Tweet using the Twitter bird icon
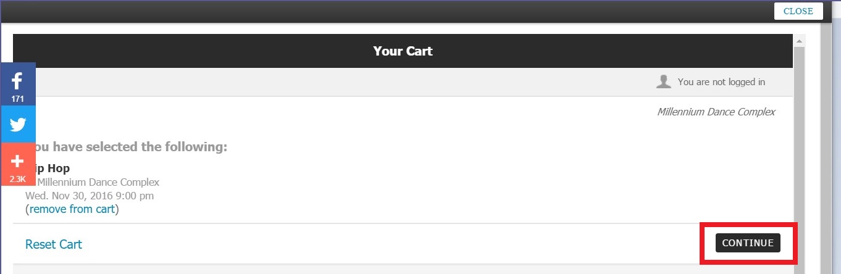 coord(17,124)
